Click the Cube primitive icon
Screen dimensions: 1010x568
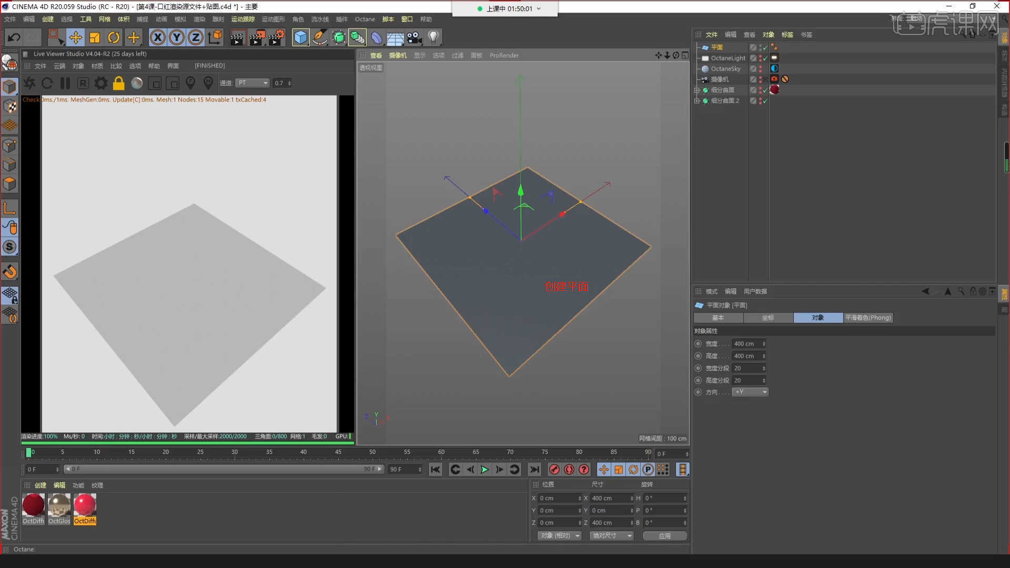click(x=300, y=37)
